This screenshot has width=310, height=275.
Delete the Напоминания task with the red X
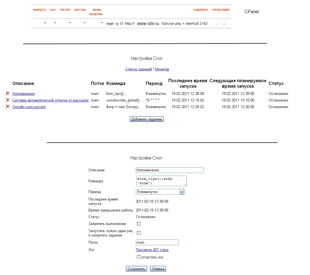click(8, 94)
